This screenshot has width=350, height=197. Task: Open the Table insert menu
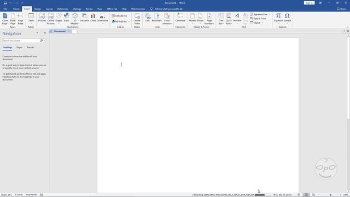31,19
